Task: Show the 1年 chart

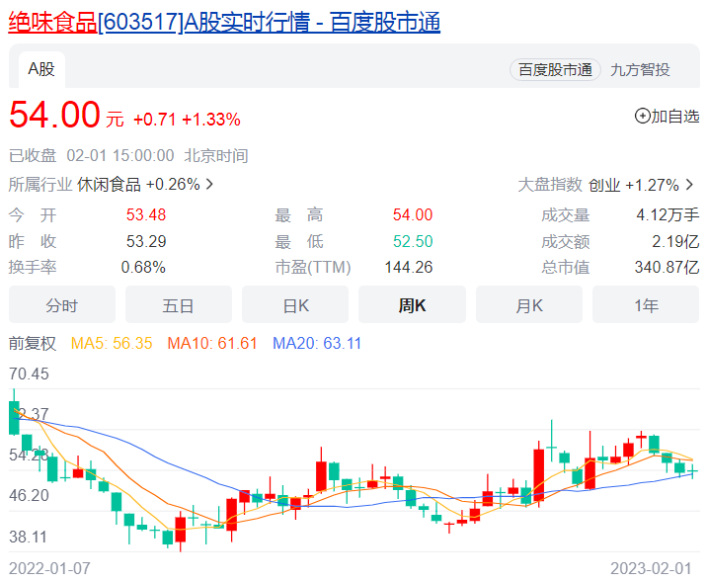Action: pyautogui.click(x=646, y=305)
